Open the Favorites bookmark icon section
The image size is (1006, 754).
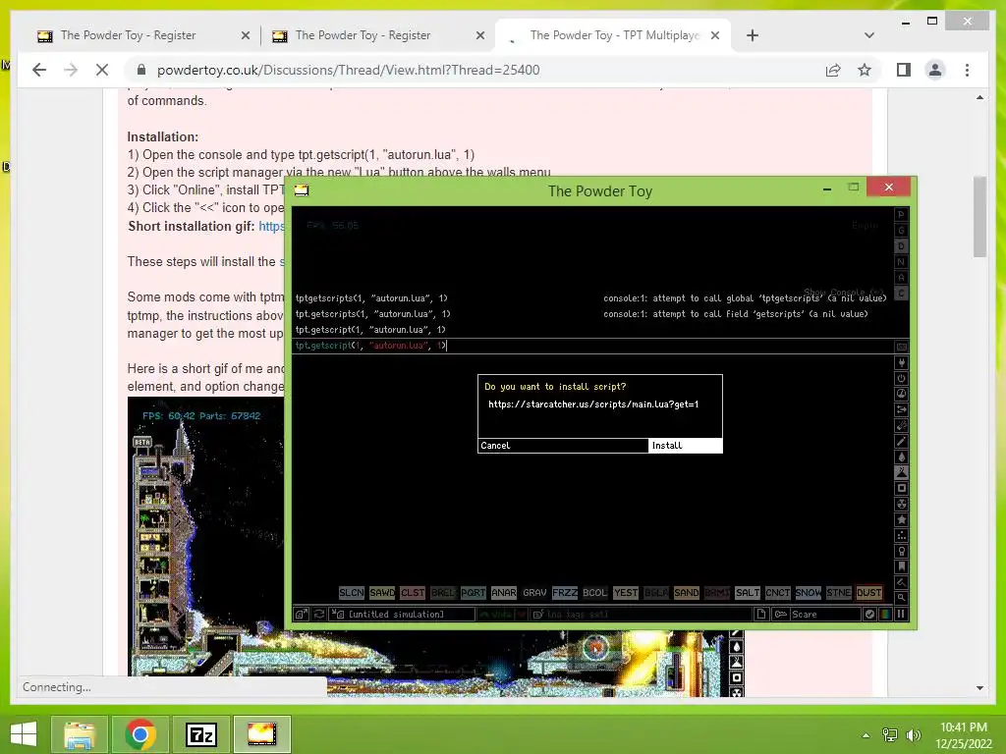click(902, 566)
